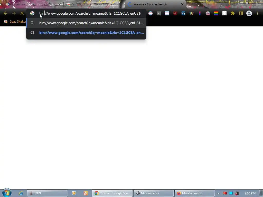The height and width of the screenshot is (197, 263).
Task: Open the media player taskbar icon
Action: point(74,193)
